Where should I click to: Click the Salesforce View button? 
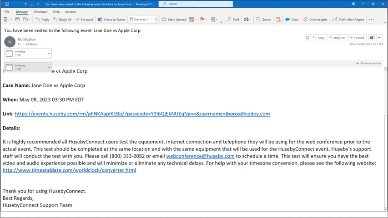click(292, 19)
